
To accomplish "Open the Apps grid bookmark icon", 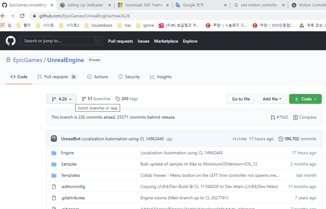I will (3, 25).
